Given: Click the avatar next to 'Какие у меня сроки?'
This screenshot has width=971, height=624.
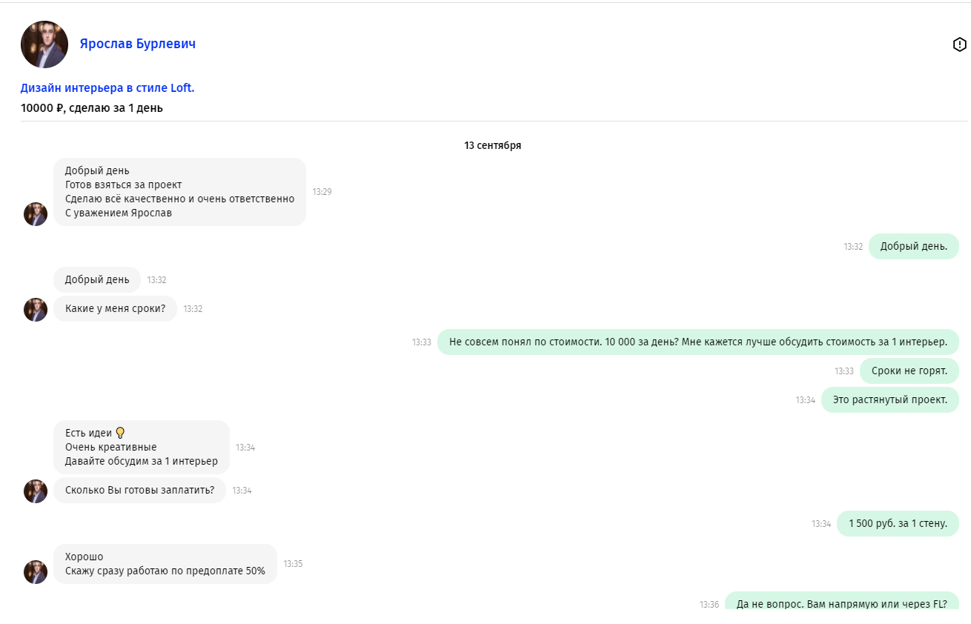Looking at the screenshot, I should (x=36, y=309).
